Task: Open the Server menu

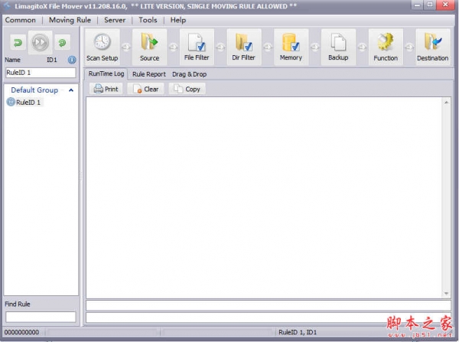Action: (115, 20)
